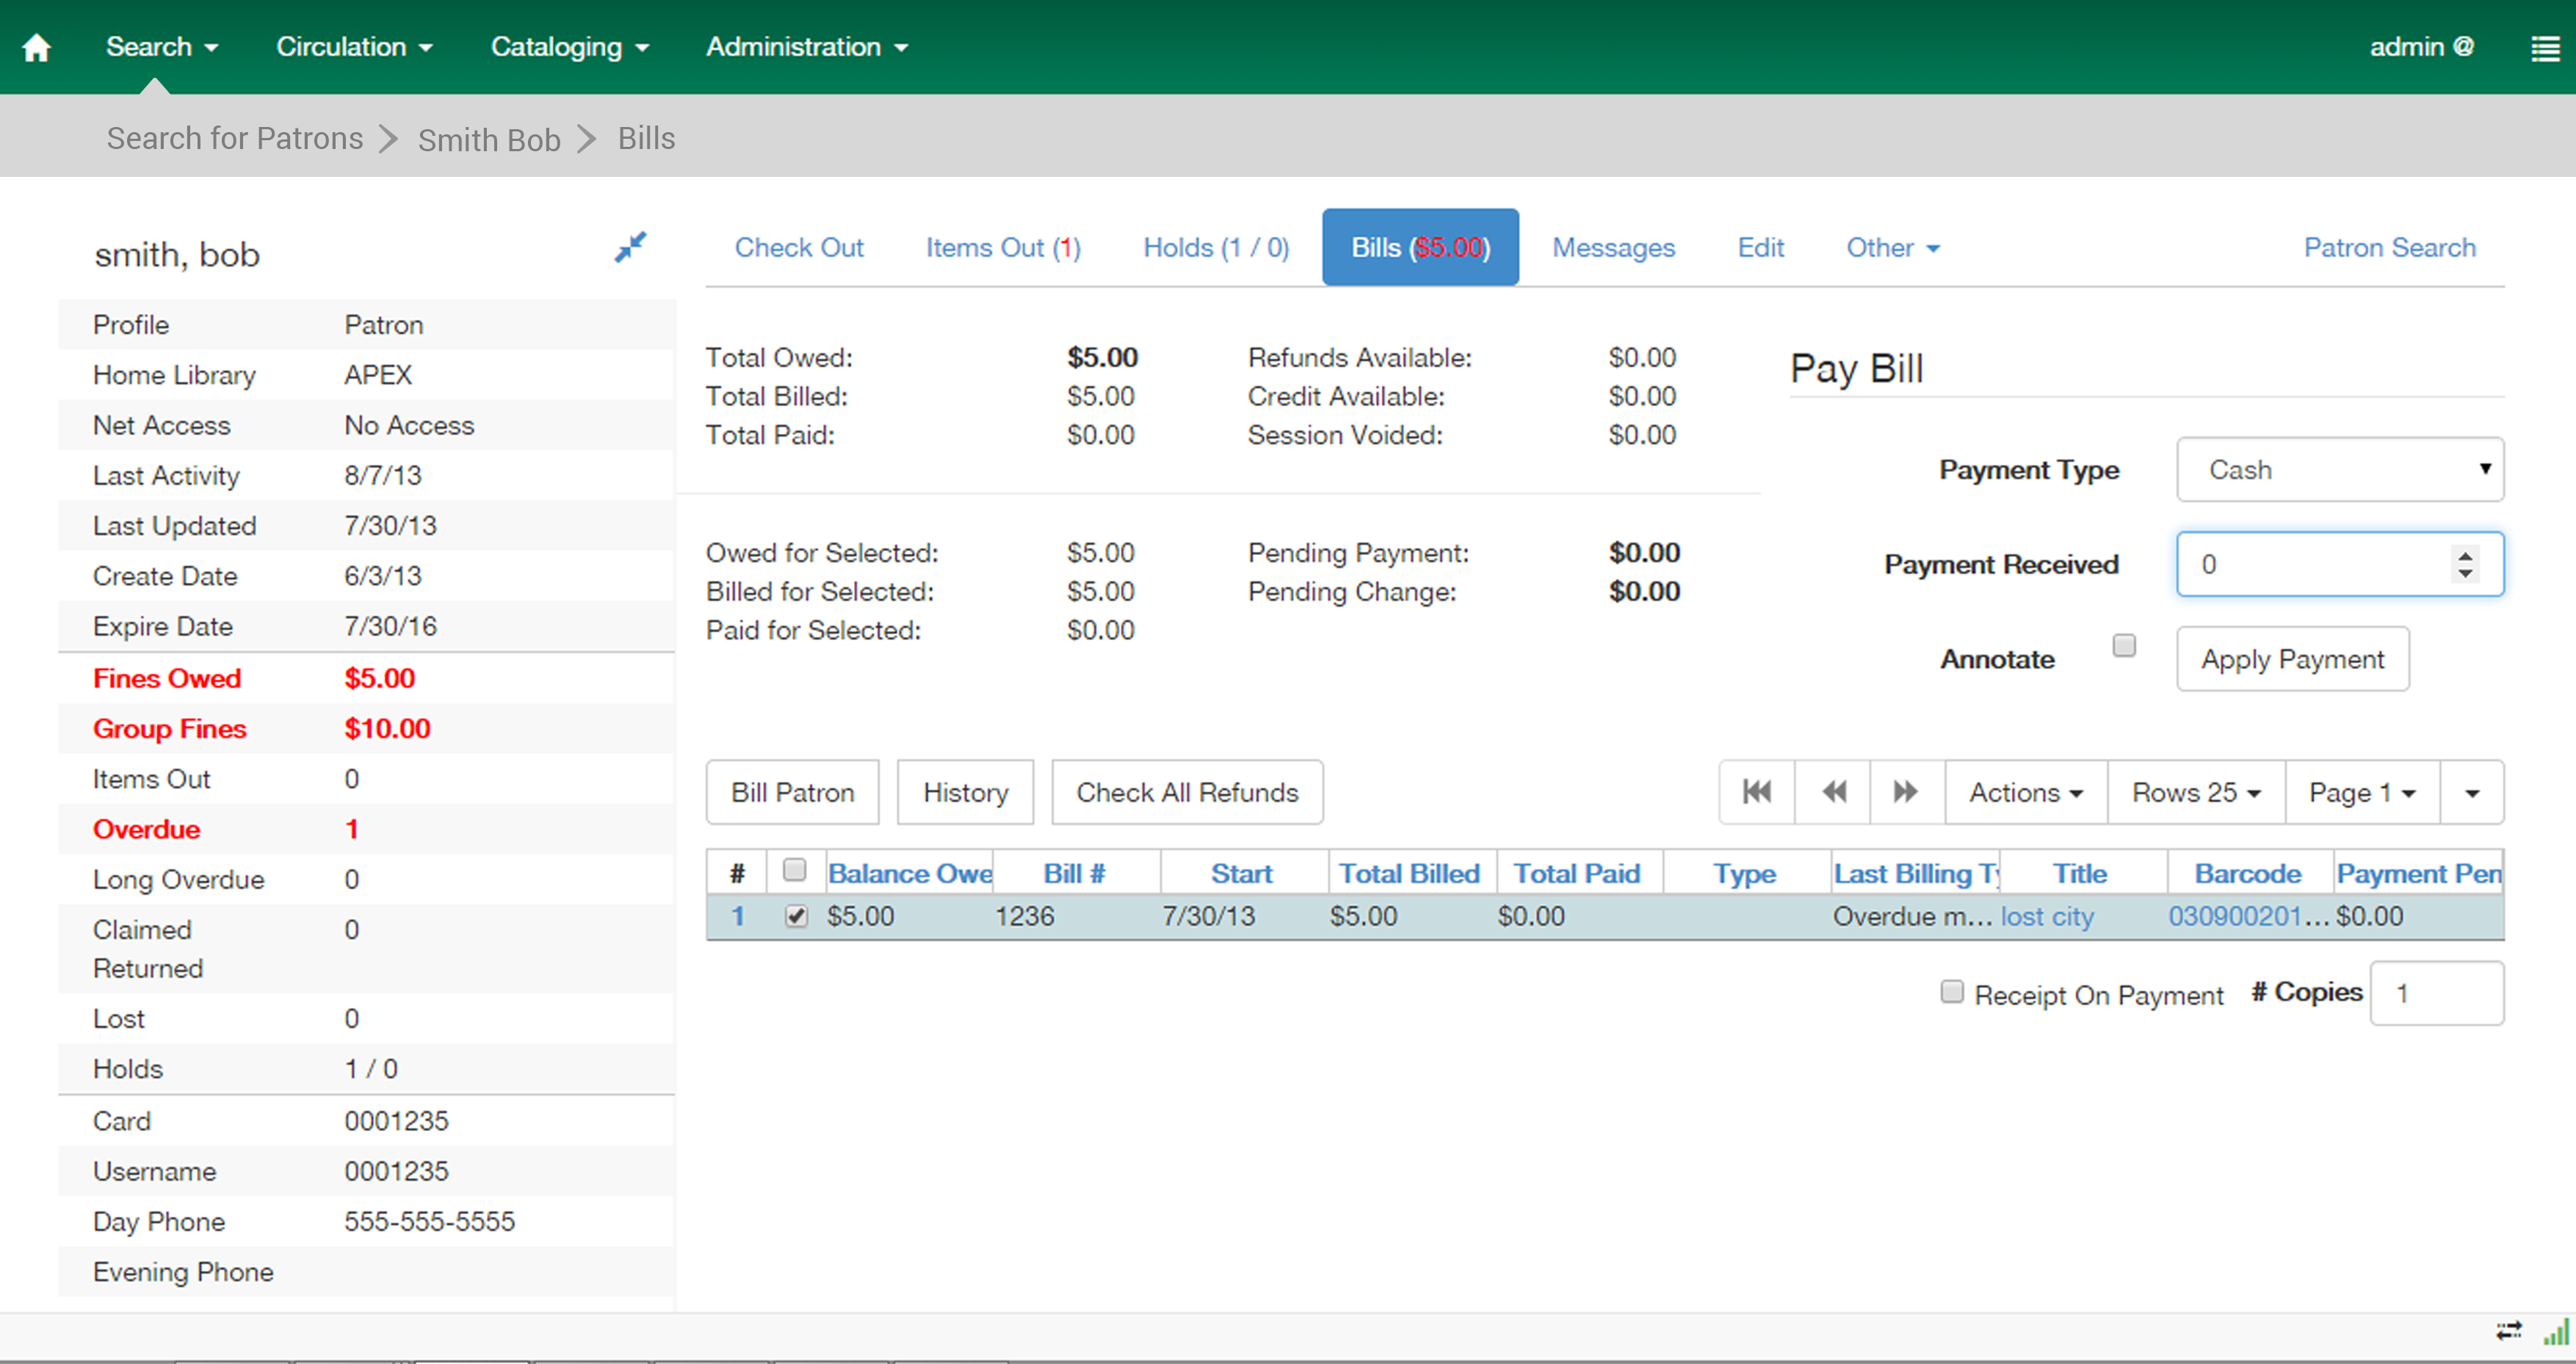2576x1364 pixels.
Task: Uncheck the bill 1236 row checkbox
Action: [796, 915]
